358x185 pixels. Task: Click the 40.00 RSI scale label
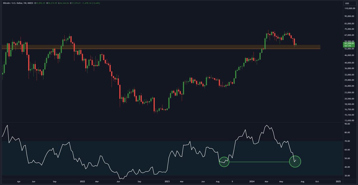pos(347,167)
